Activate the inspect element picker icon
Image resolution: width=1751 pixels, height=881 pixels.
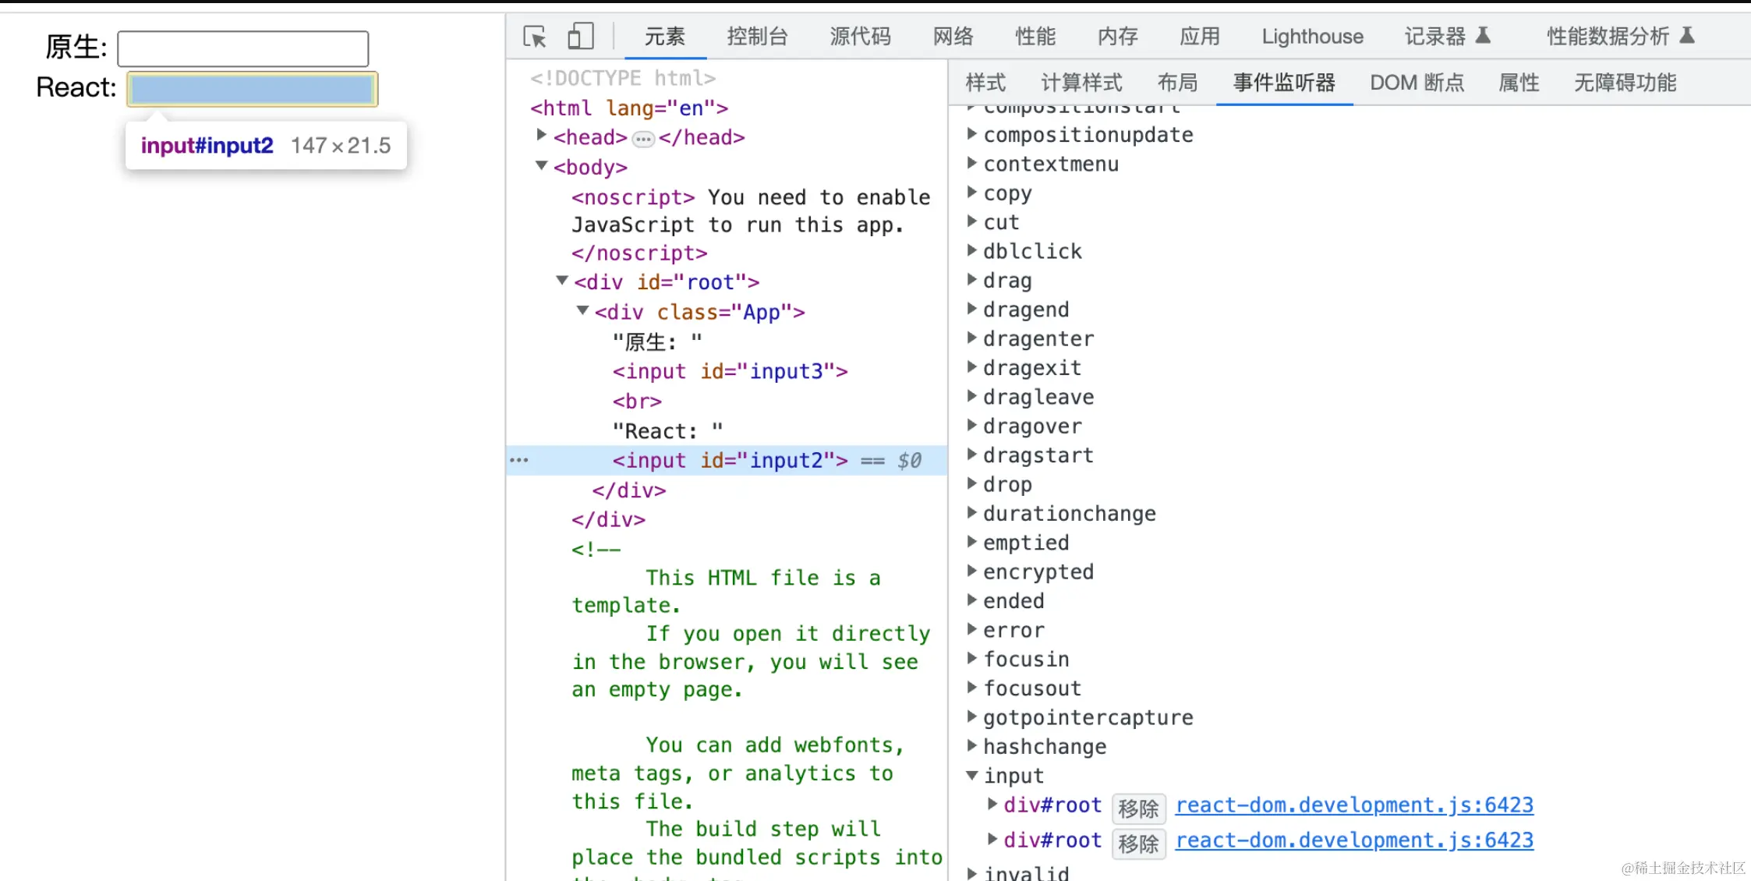pyautogui.click(x=535, y=36)
